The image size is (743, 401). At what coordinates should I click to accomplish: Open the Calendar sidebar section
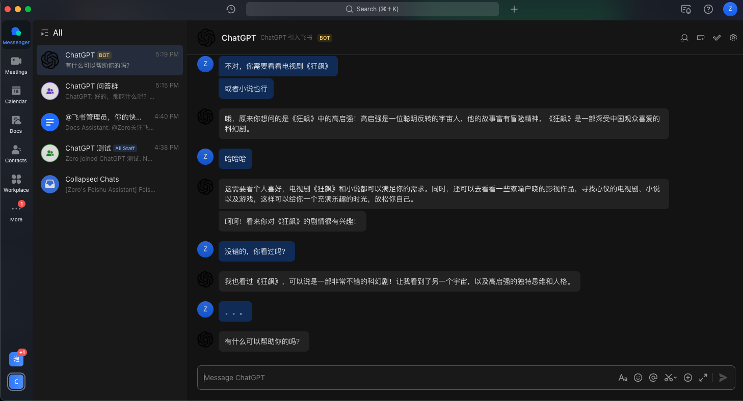[x=16, y=94]
